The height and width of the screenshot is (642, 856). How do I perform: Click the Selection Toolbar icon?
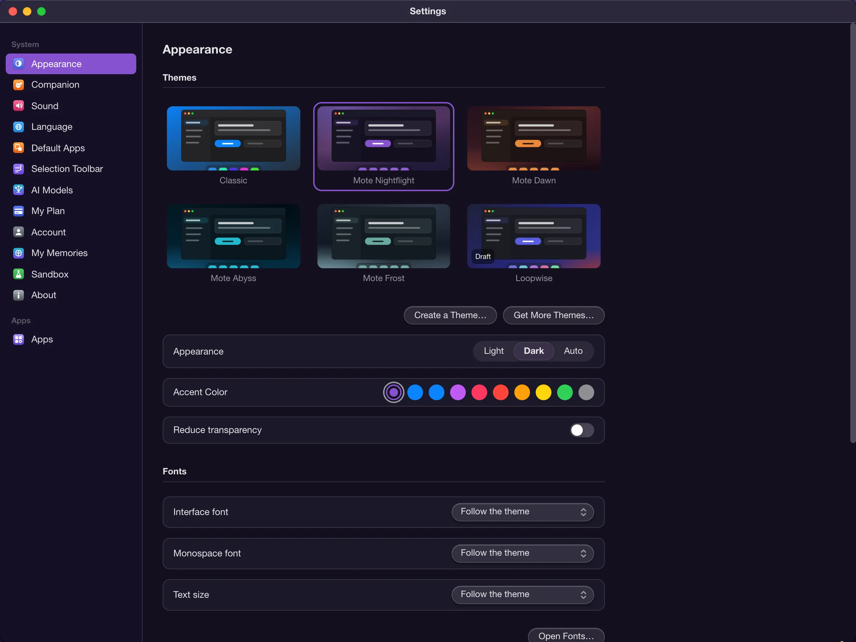coord(19,169)
